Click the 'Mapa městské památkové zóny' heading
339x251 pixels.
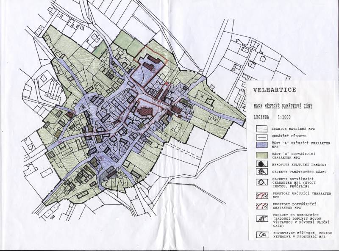coord(283,106)
